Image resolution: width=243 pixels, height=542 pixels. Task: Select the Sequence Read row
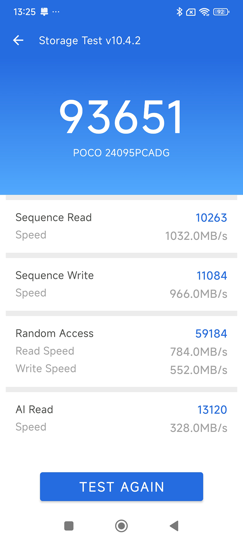click(x=121, y=226)
